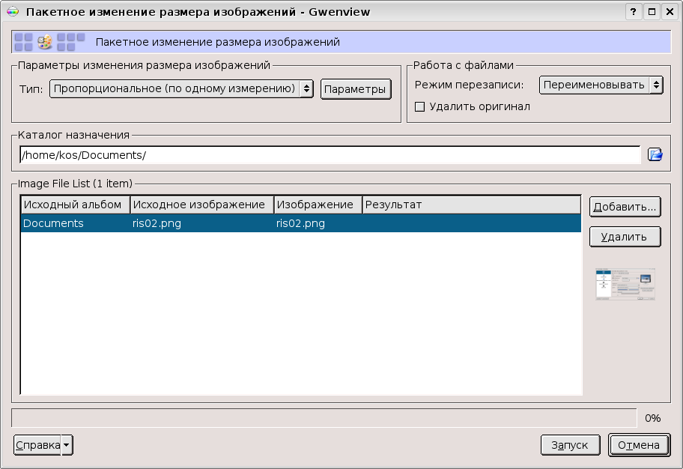683x469 pixels.
Task: Click the 'Добавить...' button
Action: (625, 207)
